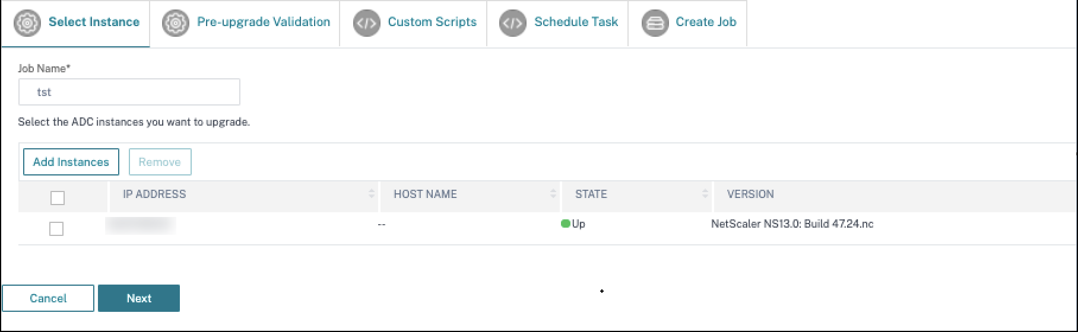Viewport: 1078px width, 332px height.
Task: Click the Select Instance gear icon
Action: pyautogui.click(x=27, y=23)
